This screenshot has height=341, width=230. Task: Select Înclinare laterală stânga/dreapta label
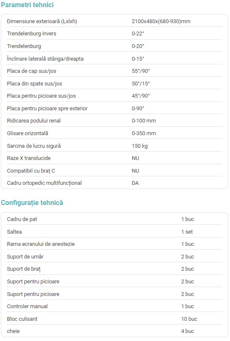coord(45,59)
